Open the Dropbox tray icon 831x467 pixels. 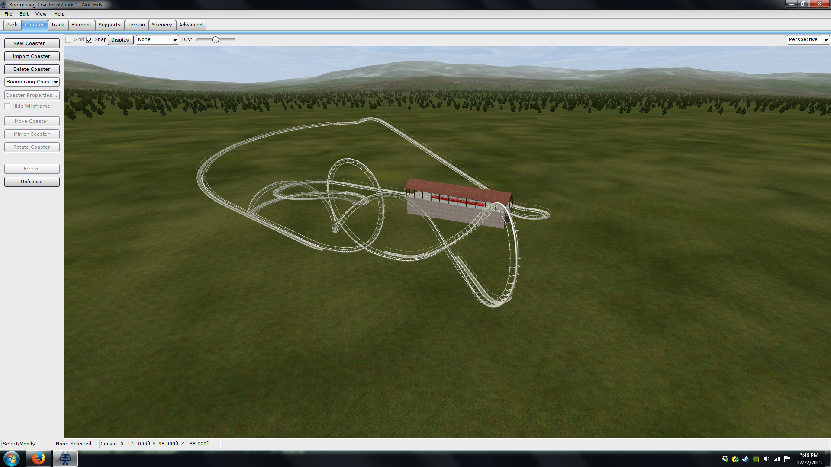pos(725,459)
